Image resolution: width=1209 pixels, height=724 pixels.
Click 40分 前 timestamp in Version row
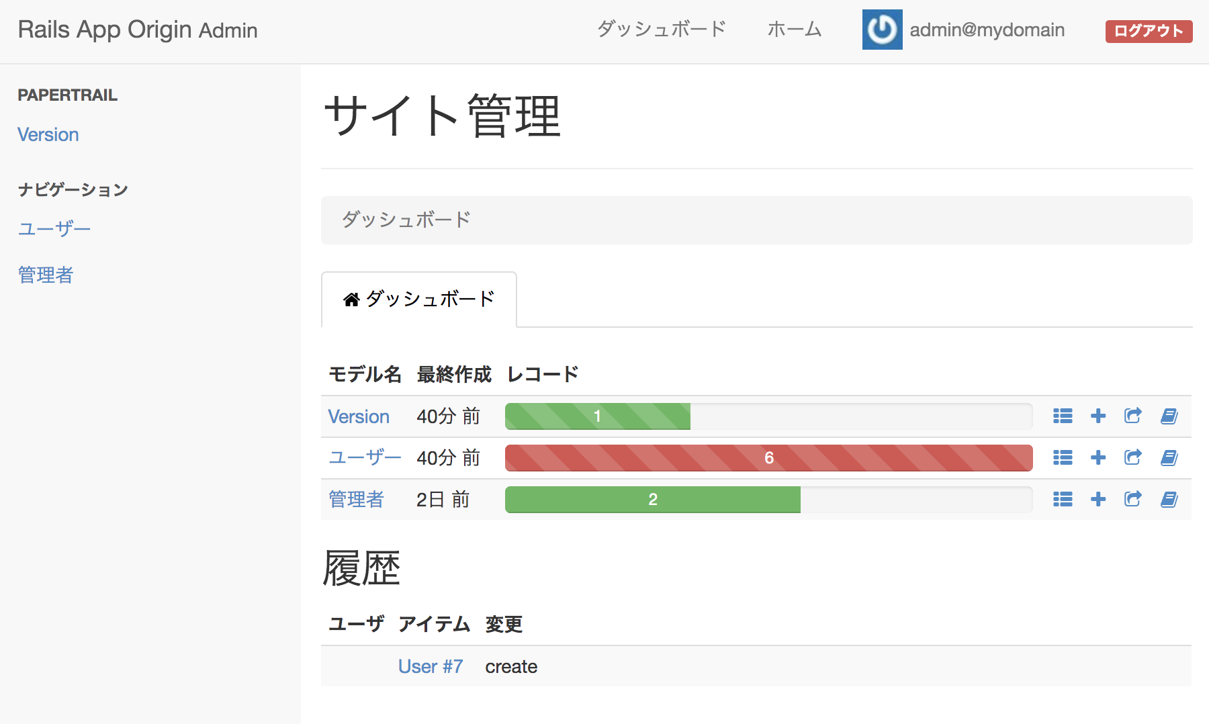point(448,416)
